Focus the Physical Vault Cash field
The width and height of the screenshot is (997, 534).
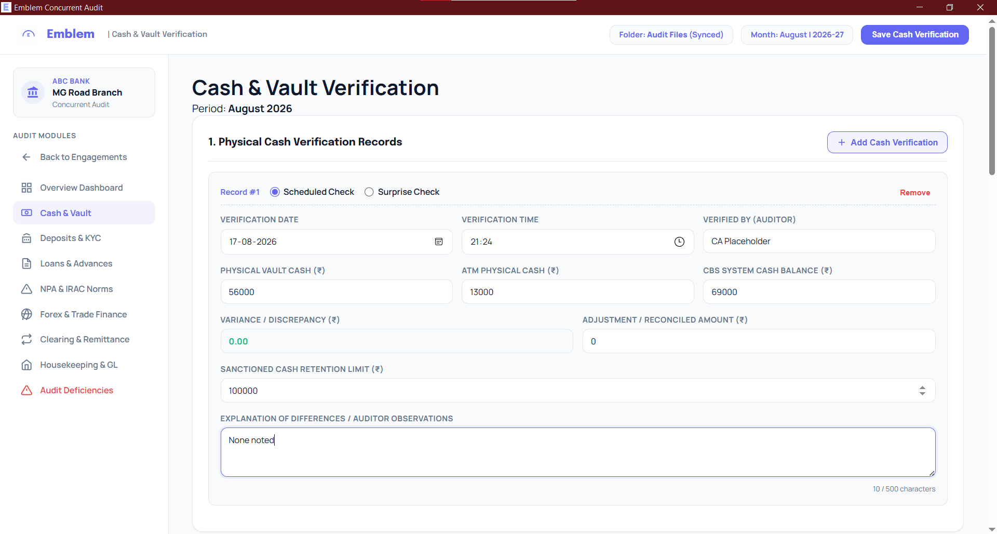(x=336, y=292)
